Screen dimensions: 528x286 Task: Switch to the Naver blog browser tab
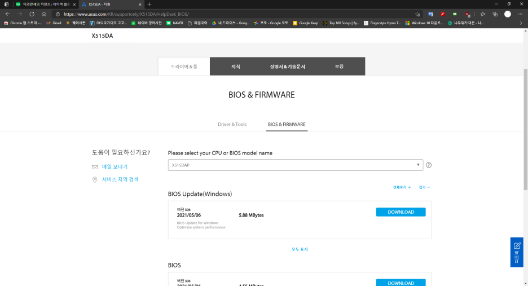pos(46,5)
